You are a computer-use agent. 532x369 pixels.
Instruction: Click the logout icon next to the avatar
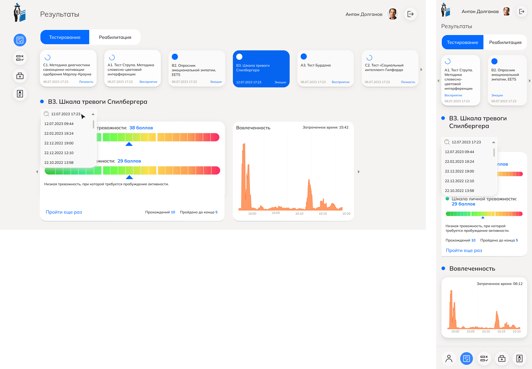coord(411,14)
